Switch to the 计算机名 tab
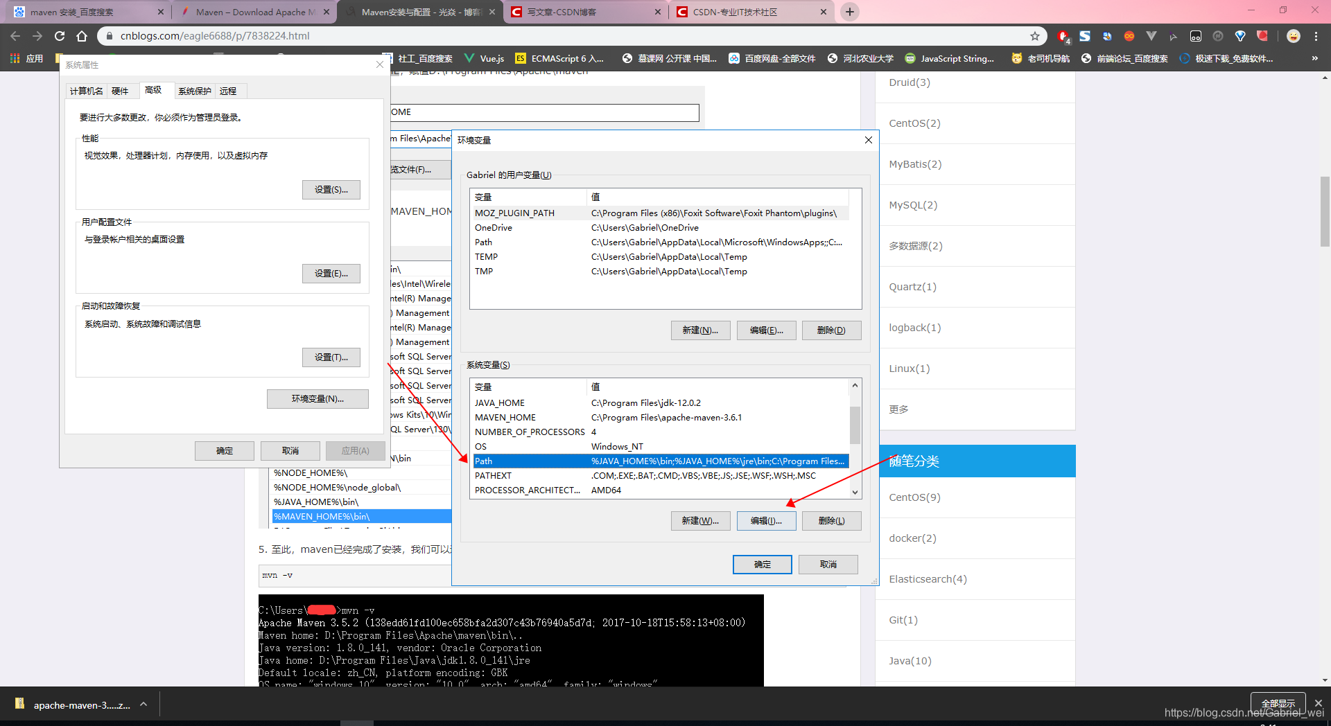Screen dimensions: 1331x726 (x=87, y=91)
